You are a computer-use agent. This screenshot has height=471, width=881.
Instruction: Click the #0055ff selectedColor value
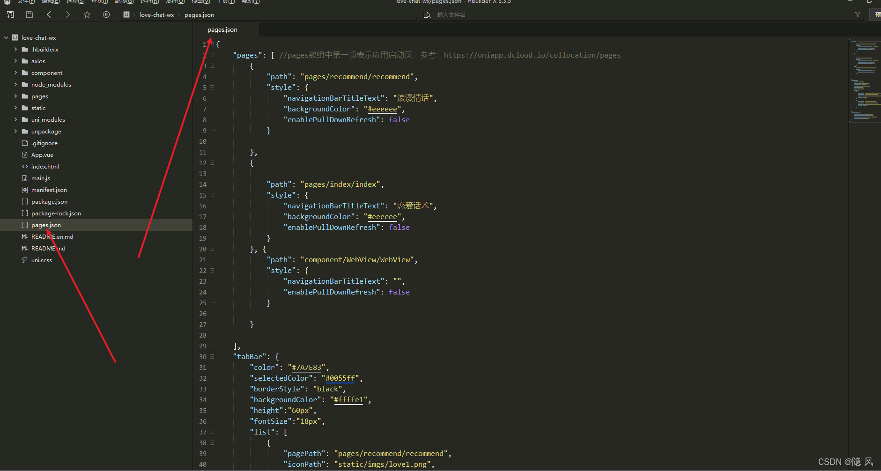click(340, 378)
